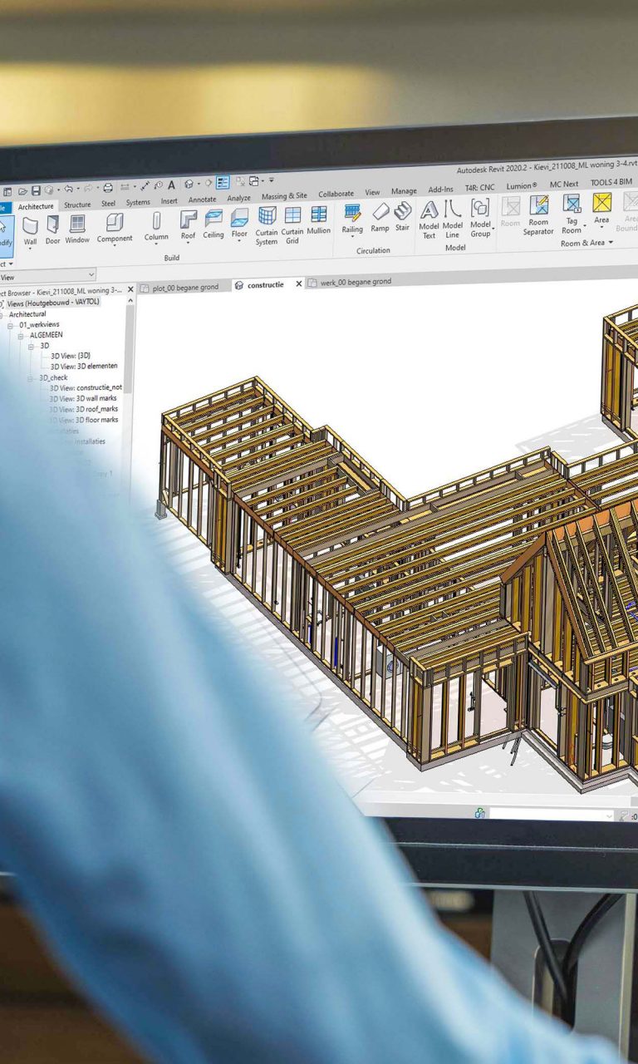Select the Model Group tool
The width and height of the screenshot is (638, 1064).
481,218
